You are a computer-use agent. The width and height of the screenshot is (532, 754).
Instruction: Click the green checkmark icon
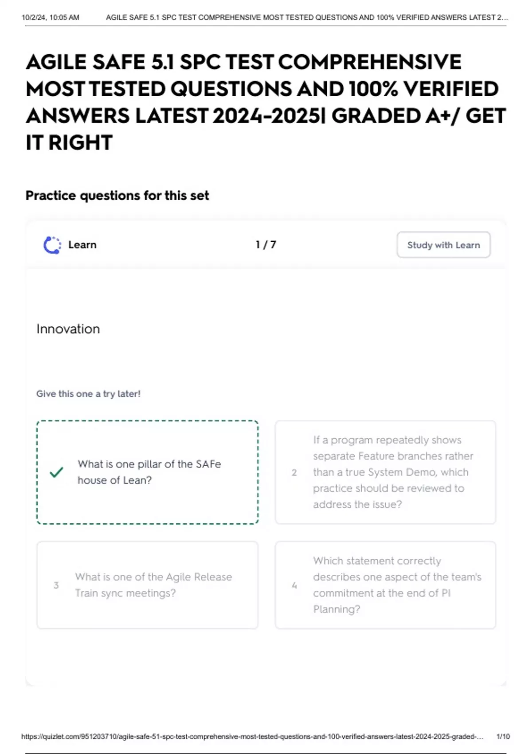tap(57, 472)
